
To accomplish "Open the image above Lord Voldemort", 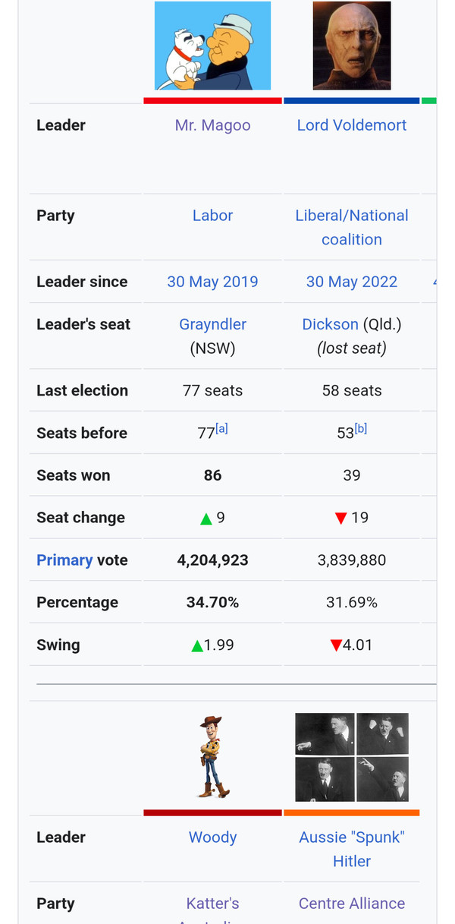I will click(x=352, y=46).
